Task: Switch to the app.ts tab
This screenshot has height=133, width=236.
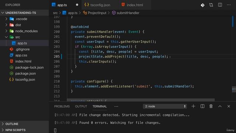Action: pos(65,5)
